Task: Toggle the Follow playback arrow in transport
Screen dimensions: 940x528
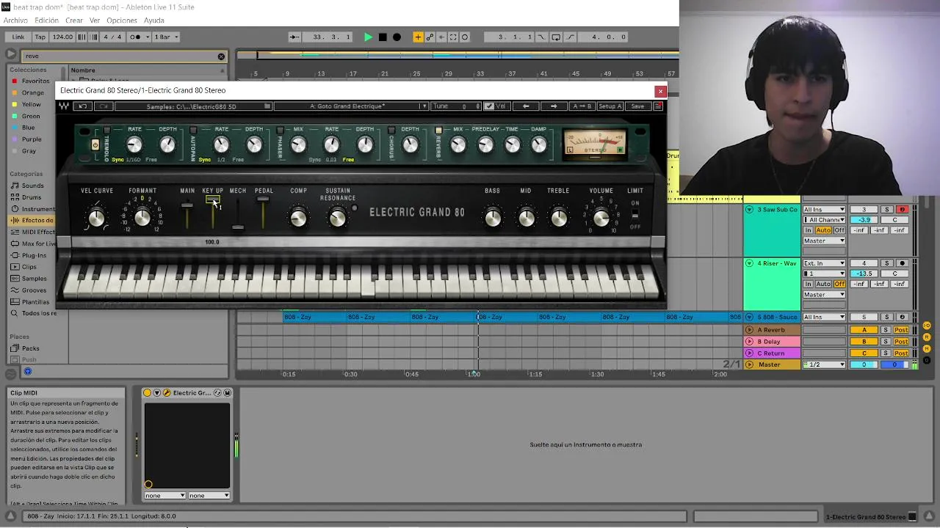Action: tap(294, 37)
